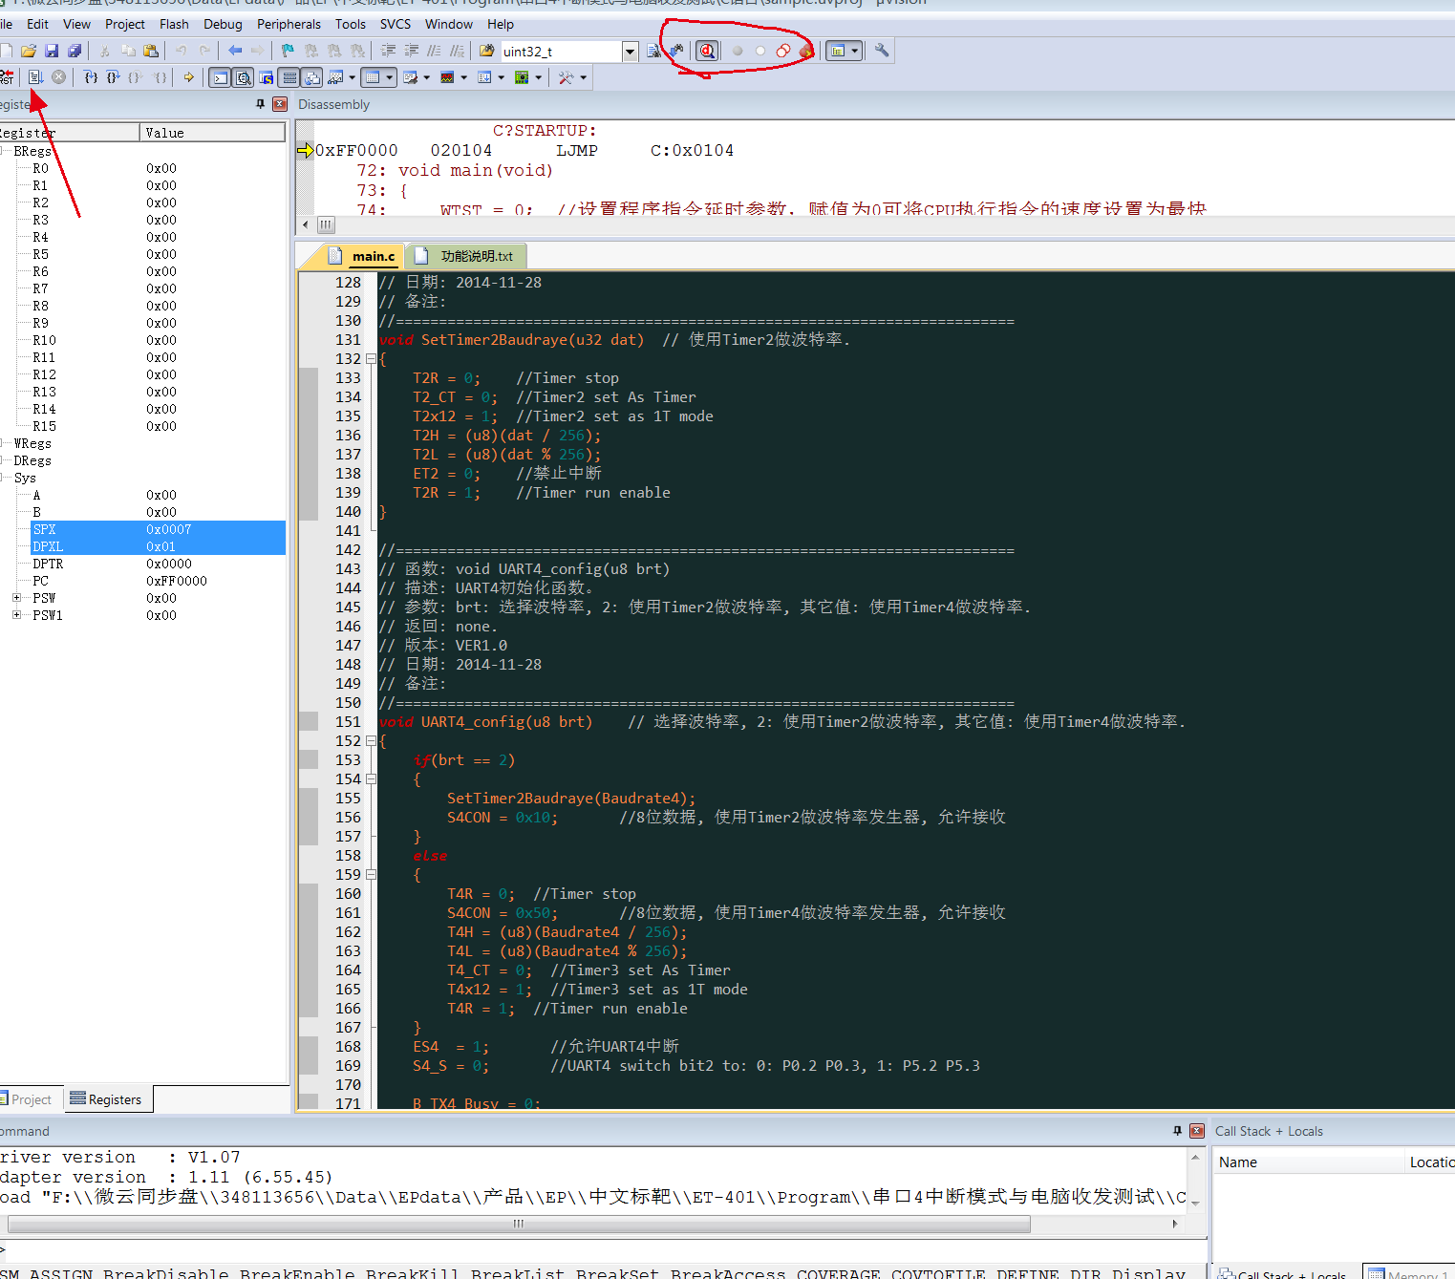1455x1279 pixels.
Task: Pin the Registers panel
Action: tap(260, 104)
